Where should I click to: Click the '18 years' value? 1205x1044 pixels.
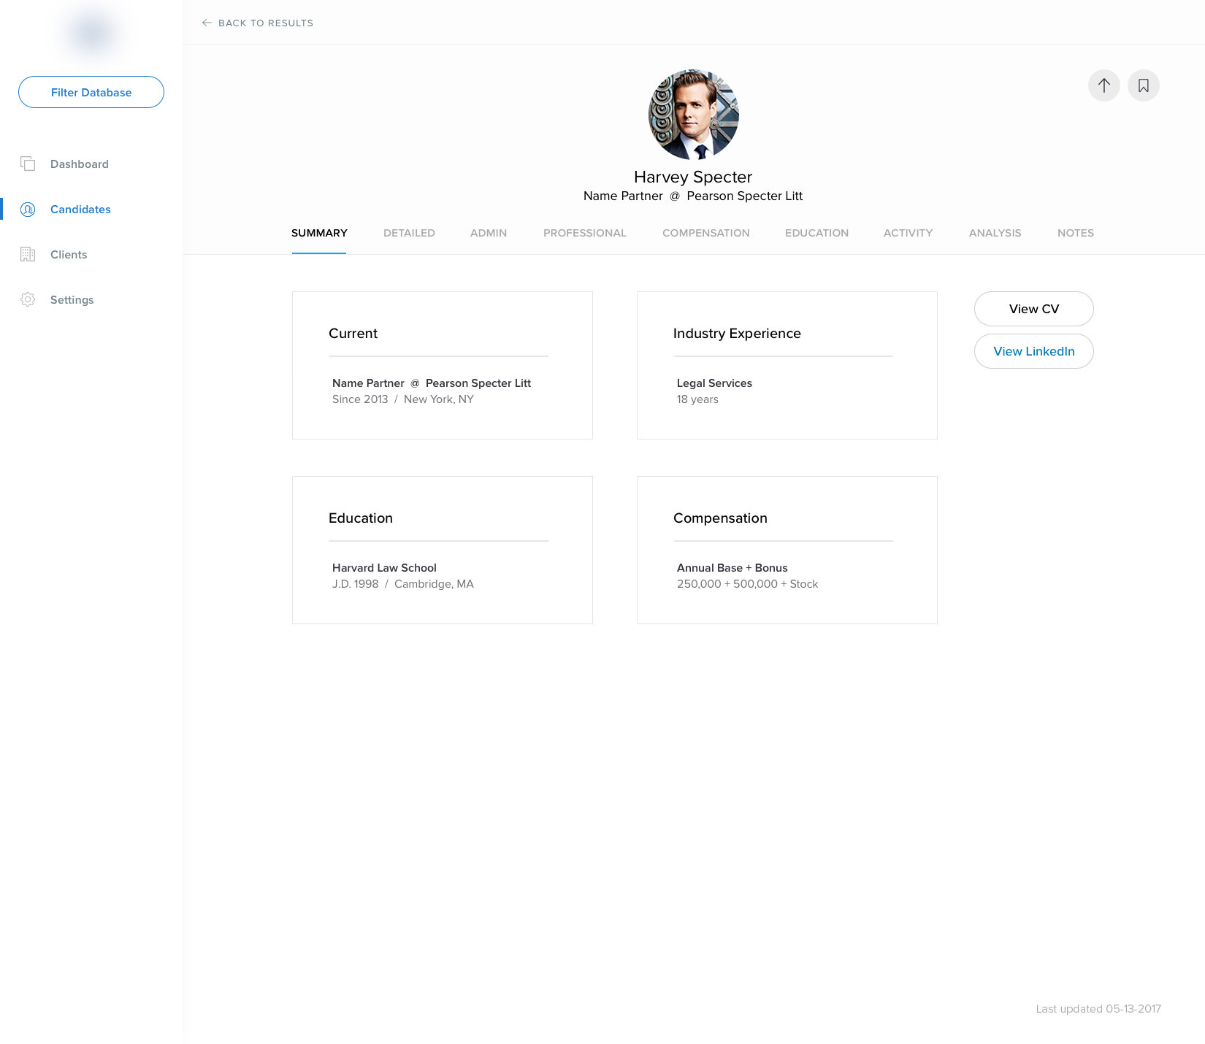tap(697, 399)
